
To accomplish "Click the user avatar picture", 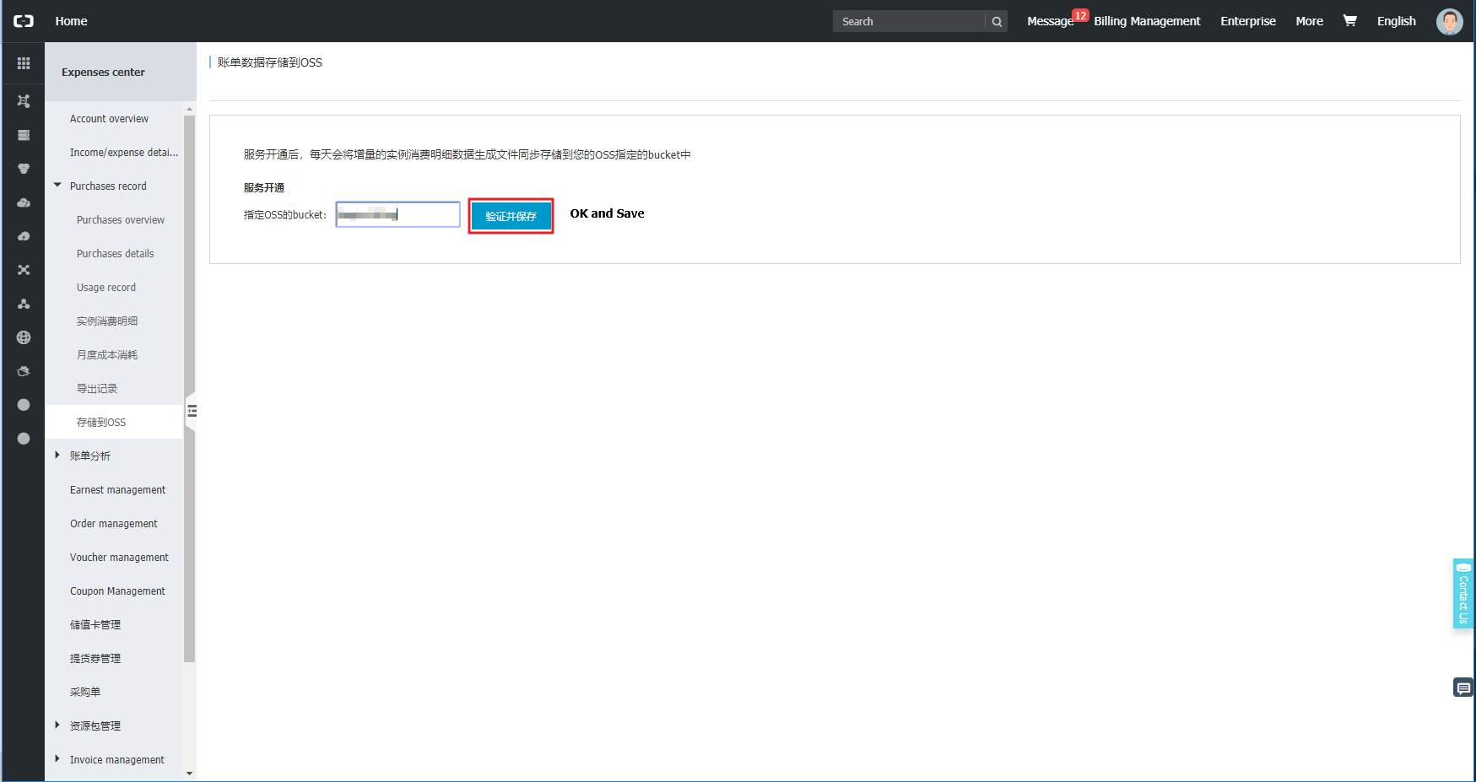I will click(x=1449, y=22).
